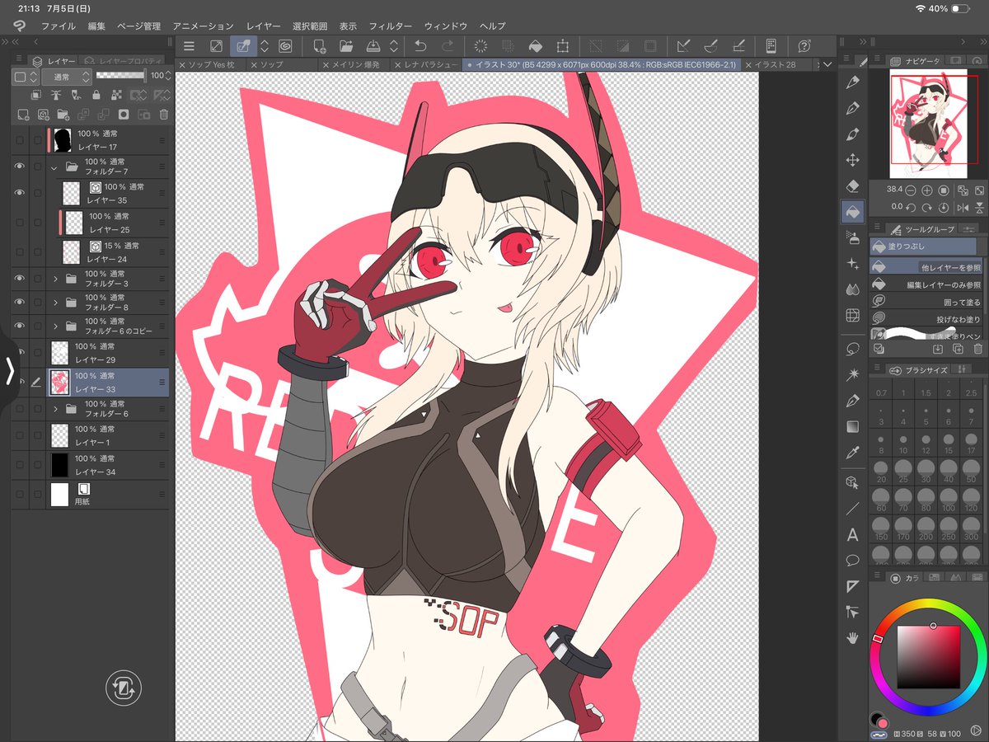Click Undo in the command bar

click(x=420, y=46)
